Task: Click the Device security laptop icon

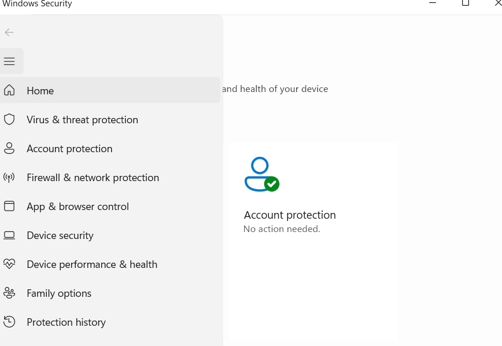Action: pyautogui.click(x=9, y=235)
